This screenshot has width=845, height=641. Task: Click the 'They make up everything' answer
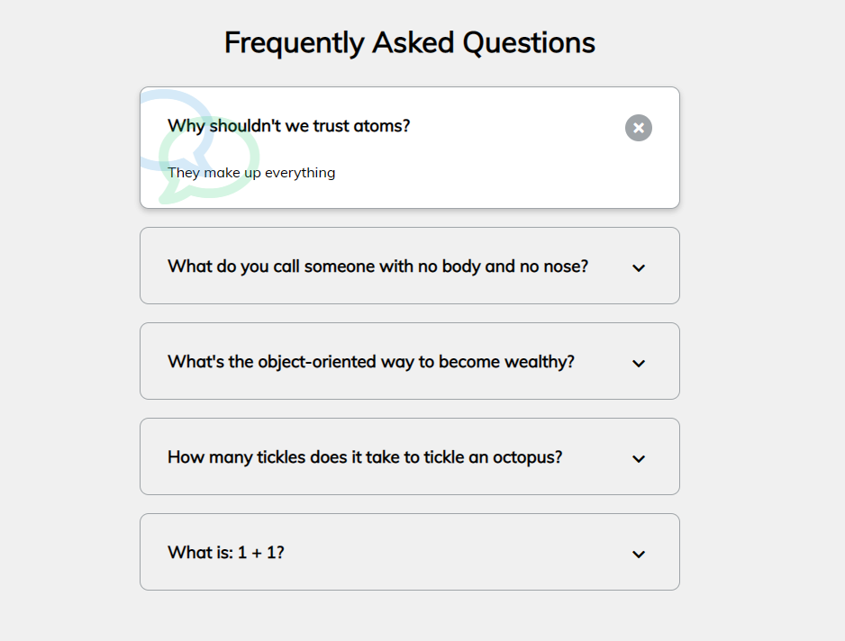pos(251,173)
